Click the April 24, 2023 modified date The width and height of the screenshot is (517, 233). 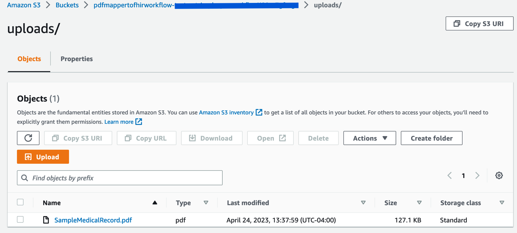[281, 220]
